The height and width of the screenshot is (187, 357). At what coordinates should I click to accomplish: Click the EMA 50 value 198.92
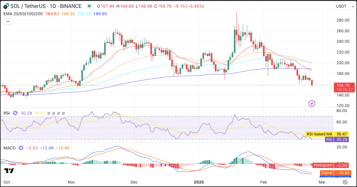point(68,14)
